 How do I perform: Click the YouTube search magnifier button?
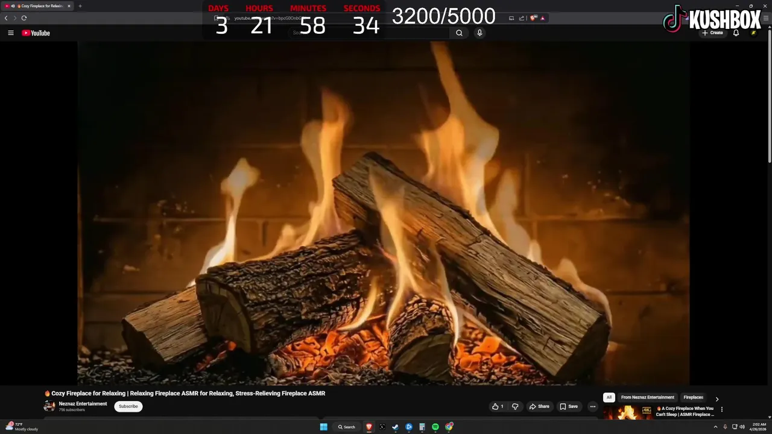tap(459, 33)
